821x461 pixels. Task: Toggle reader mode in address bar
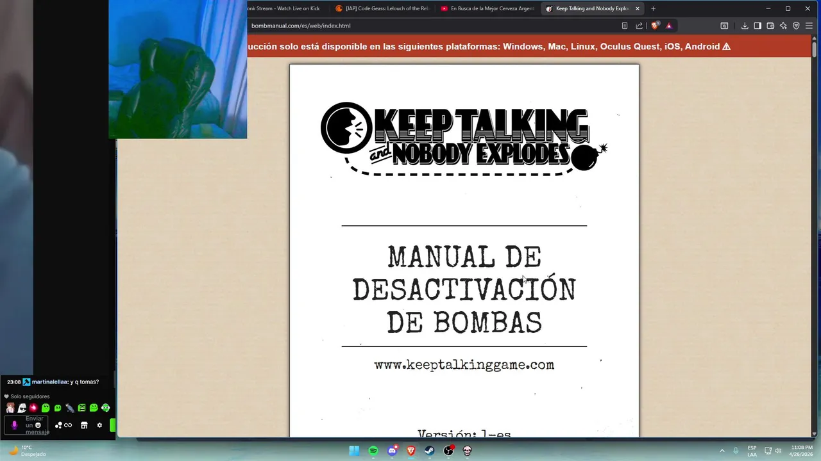click(625, 26)
